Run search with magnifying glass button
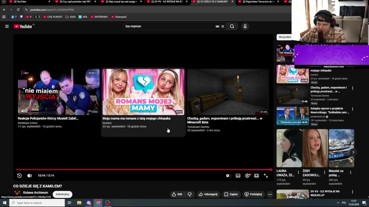The image size is (369, 207). [x=232, y=26]
